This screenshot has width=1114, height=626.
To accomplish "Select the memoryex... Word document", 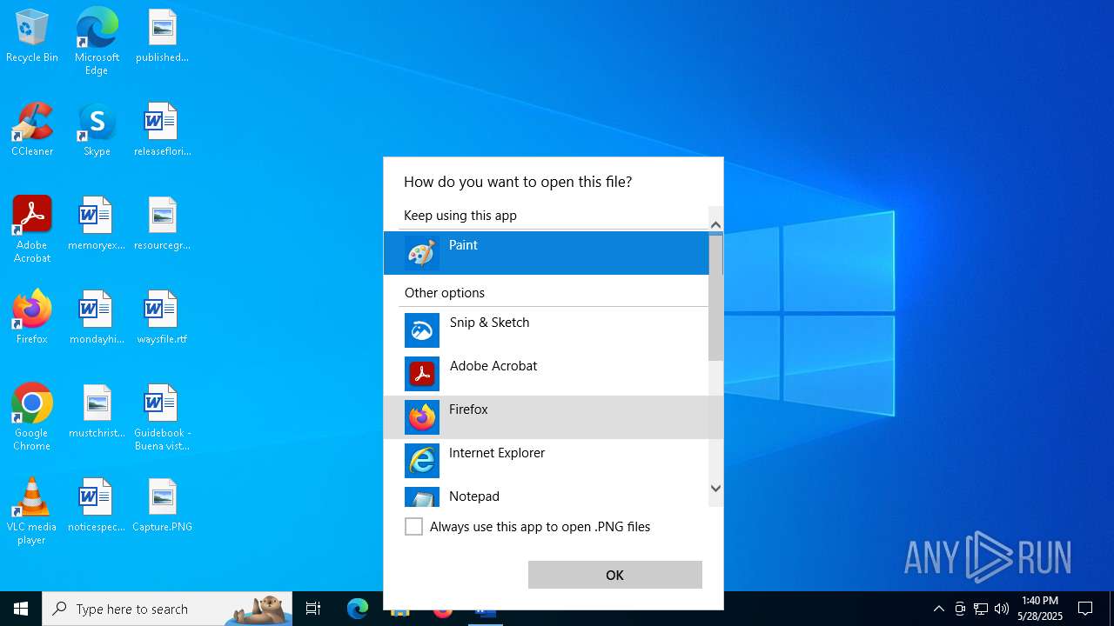I will click(x=97, y=224).
